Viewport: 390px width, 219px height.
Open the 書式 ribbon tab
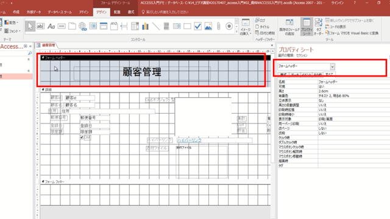[x=131, y=12]
